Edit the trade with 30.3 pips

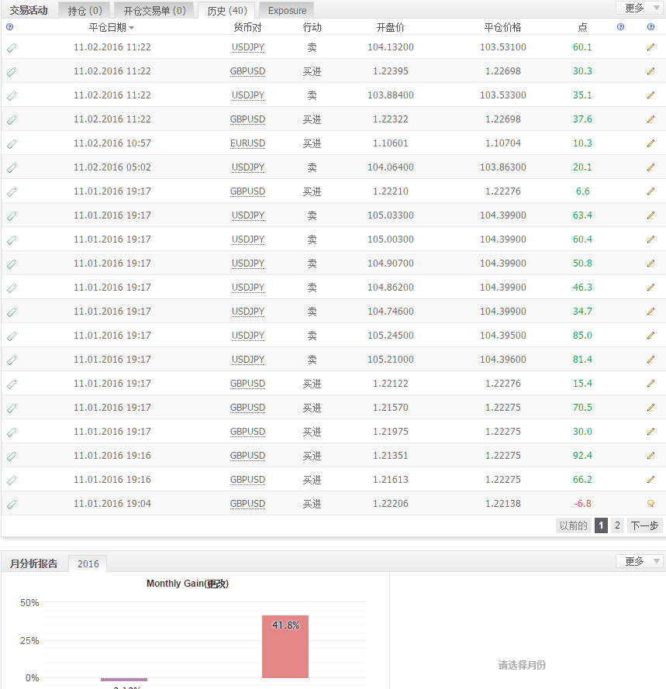pyautogui.click(x=650, y=71)
